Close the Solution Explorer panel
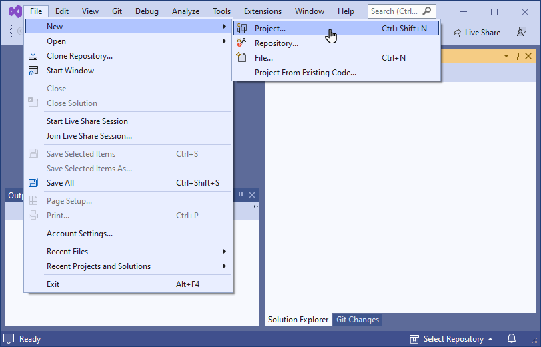Image resolution: width=541 pixels, height=347 pixels. (528, 56)
